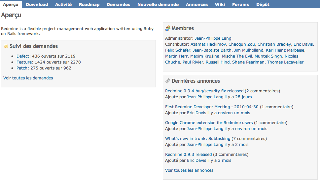Image resolution: width=320 pixels, height=185 pixels.
Task: Open Paul Rivier's profile
Action: click(193, 62)
